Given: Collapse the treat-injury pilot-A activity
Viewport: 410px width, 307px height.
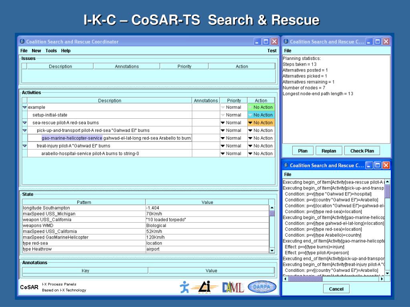Looking at the screenshot, I should point(24,146).
